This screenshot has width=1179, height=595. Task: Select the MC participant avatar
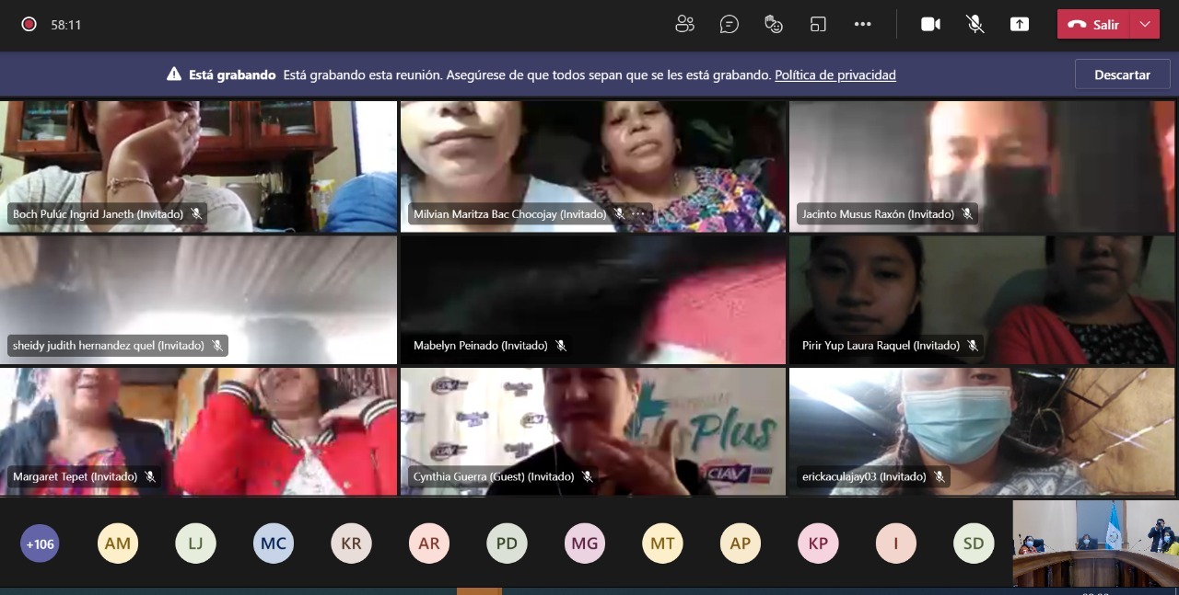(x=274, y=544)
